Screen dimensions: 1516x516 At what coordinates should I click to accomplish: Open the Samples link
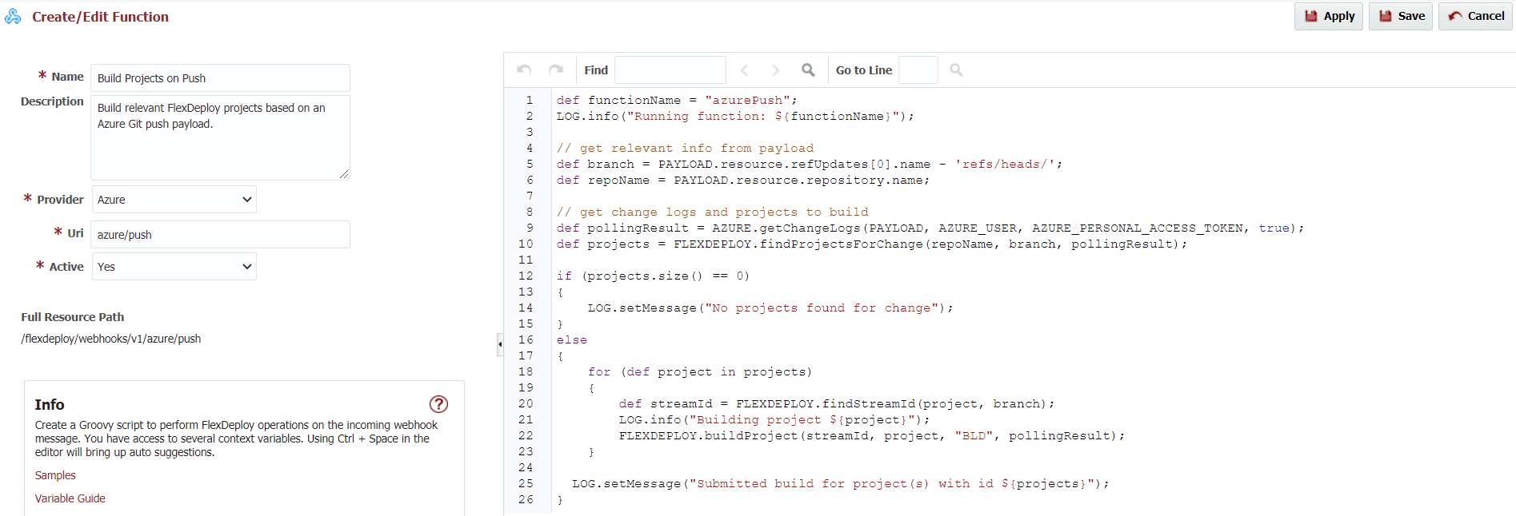(55, 475)
